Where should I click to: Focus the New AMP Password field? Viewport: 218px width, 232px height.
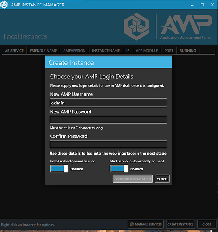(109, 120)
